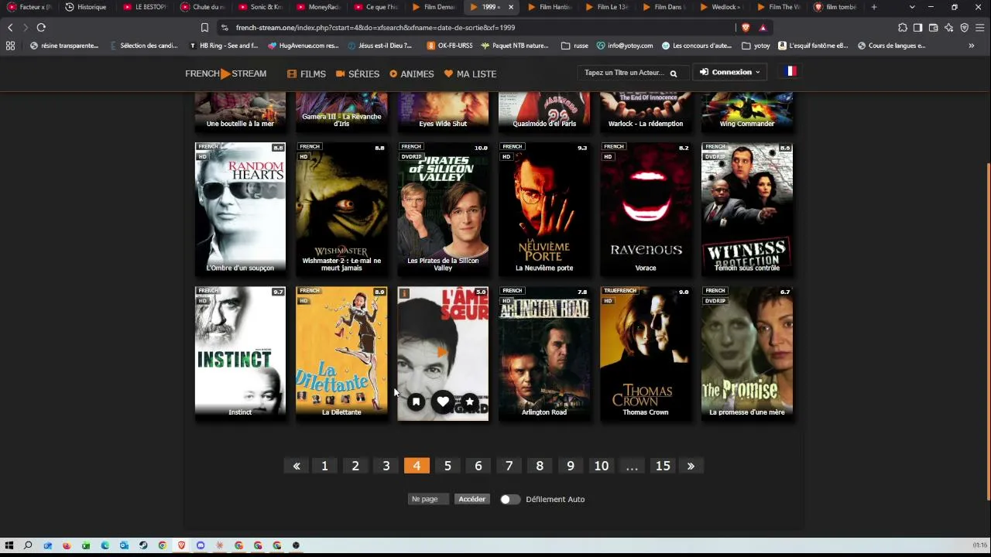Open a new browser tab with plus button
Image resolution: width=991 pixels, height=557 pixels.
point(874,7)
